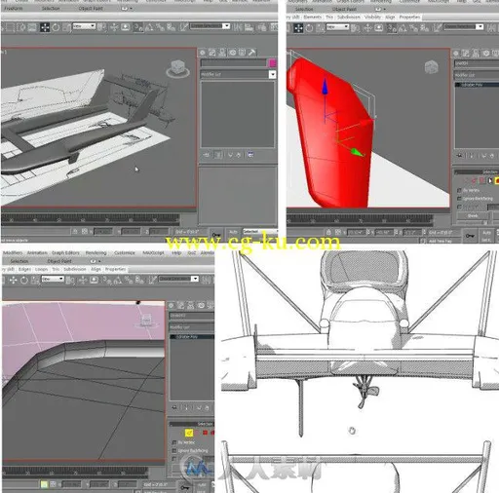Enable Ignore Backfacing checkbox in top-right window
The width and height of the screenshot is (499, 493).
click(x=459, y=199)
